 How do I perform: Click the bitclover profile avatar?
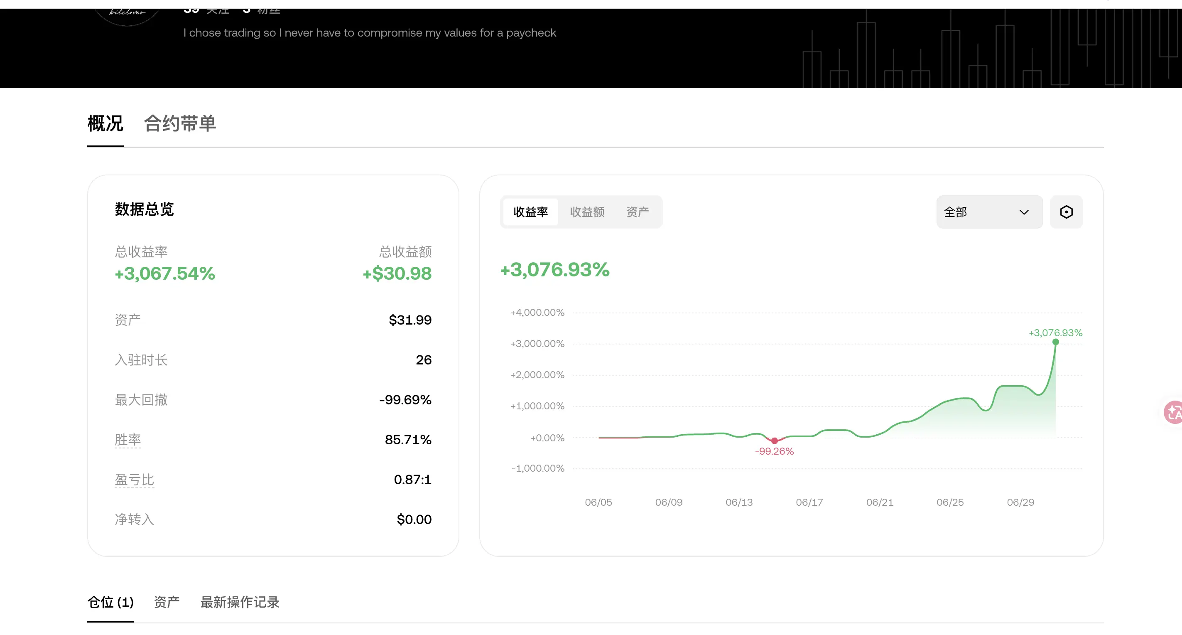(x=127, y=15)
